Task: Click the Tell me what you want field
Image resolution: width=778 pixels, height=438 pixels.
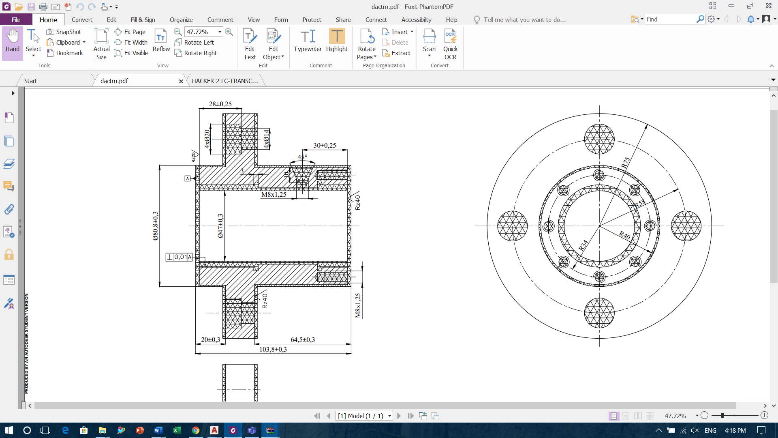Action: pyautogui.click(x=525, y=19)
